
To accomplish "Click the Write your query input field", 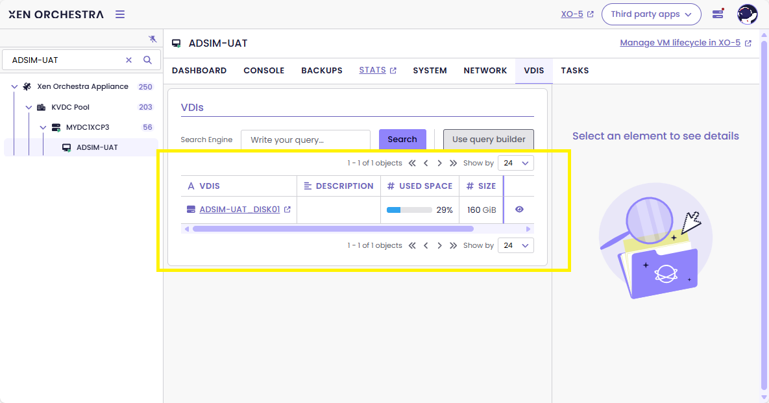I will click(x=305, y=140).
